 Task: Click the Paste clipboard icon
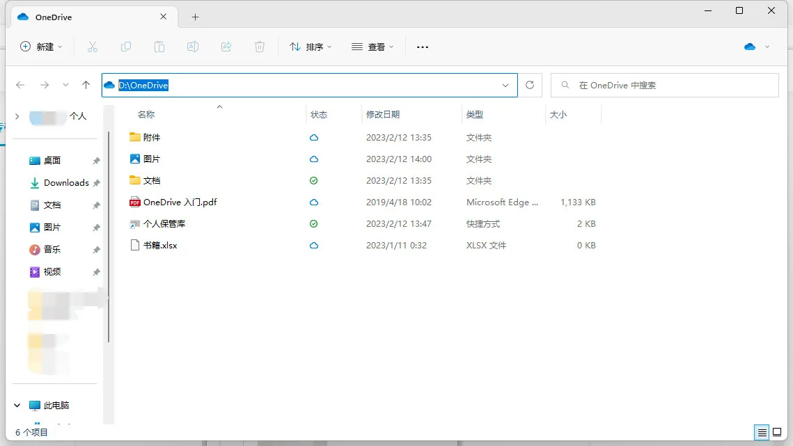pos(159,47)
